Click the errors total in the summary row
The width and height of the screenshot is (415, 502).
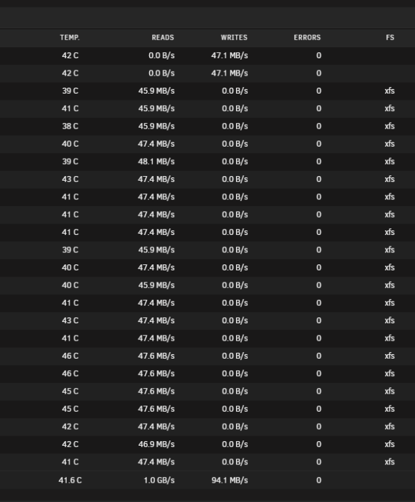tap(319, 480)
